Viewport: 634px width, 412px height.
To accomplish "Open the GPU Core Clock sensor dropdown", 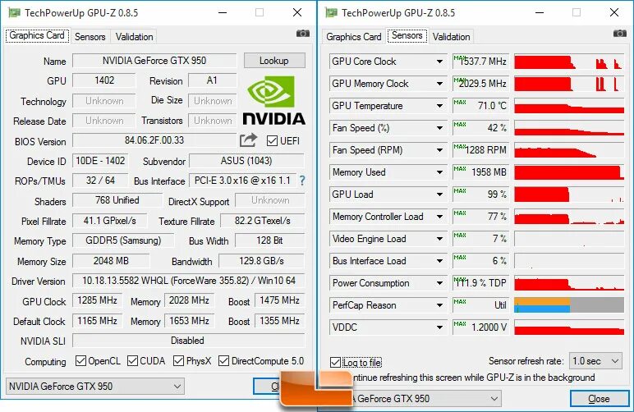I will click(x=439, y=62).
